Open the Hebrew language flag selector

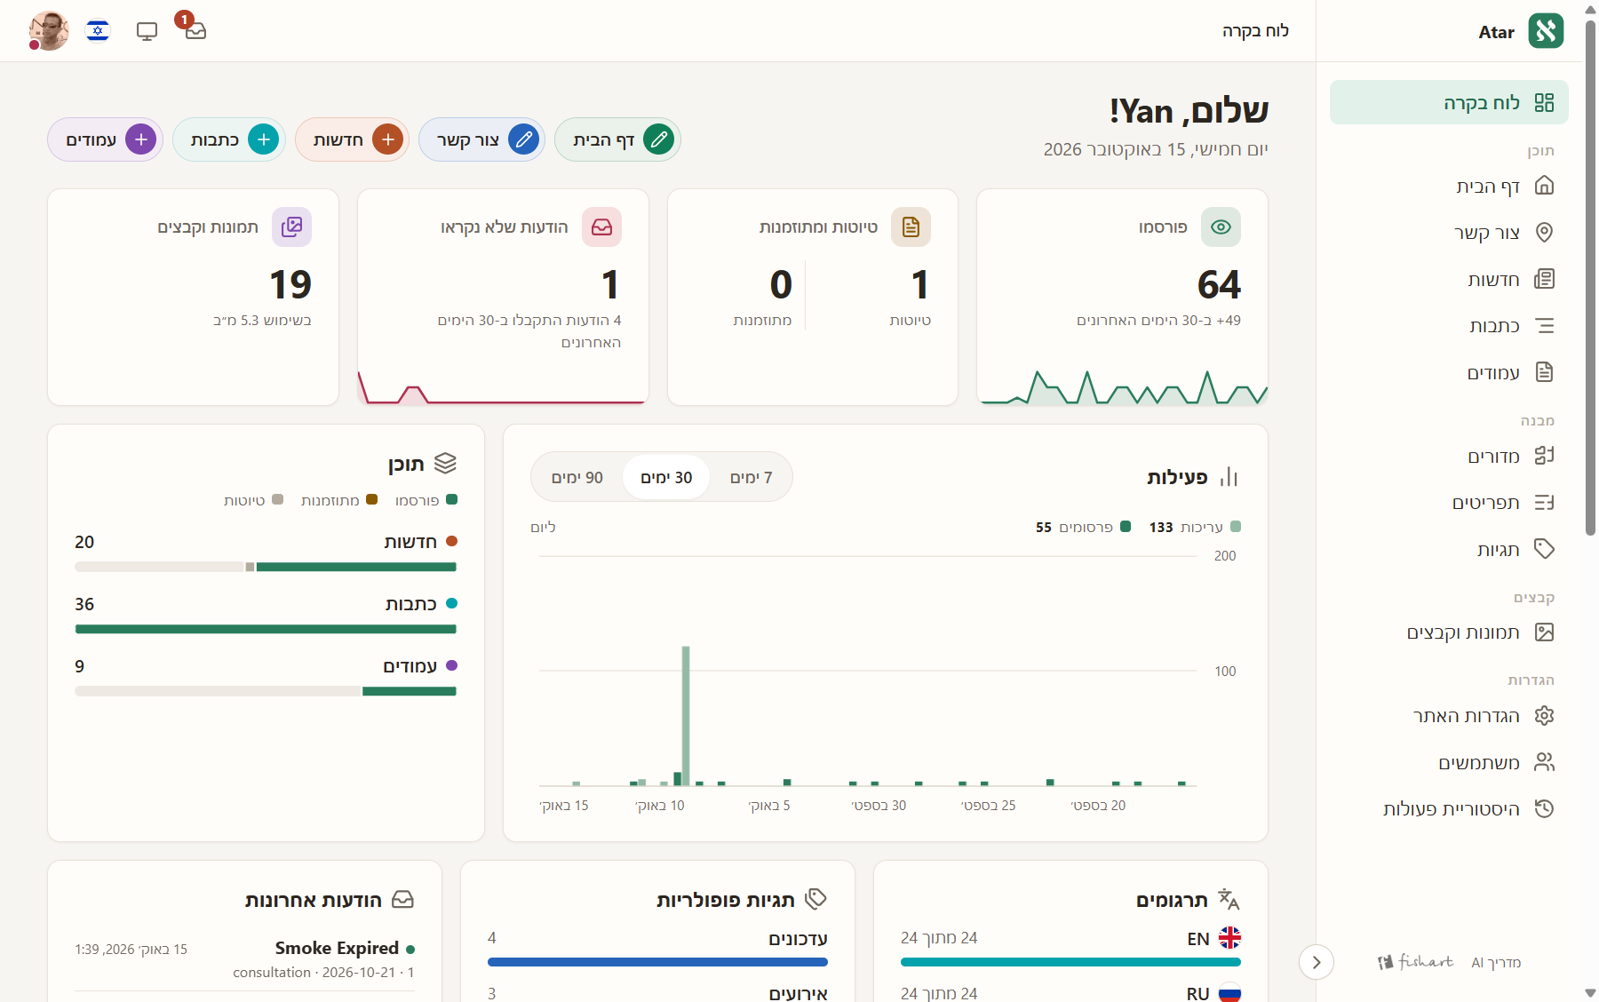(98, 31)
